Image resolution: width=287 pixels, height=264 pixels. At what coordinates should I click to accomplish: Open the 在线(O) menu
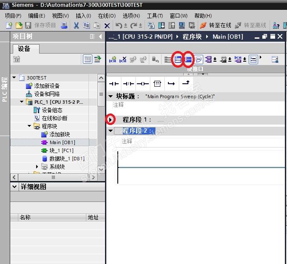click(107, 16)
